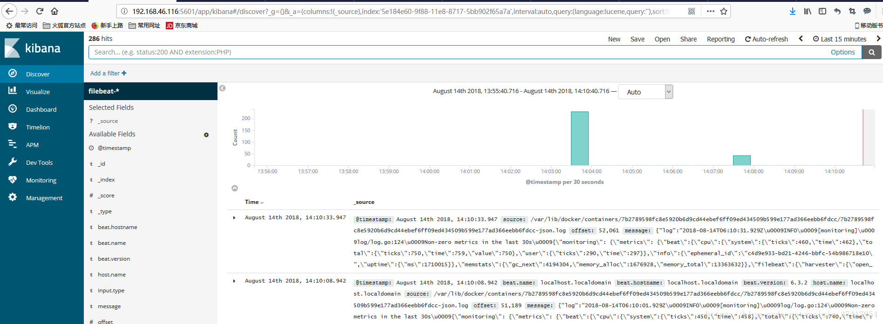This screenshot has height=324, width=883.
Task: Expand the 14:10:33.947 log row
Action: coord(234,217)
